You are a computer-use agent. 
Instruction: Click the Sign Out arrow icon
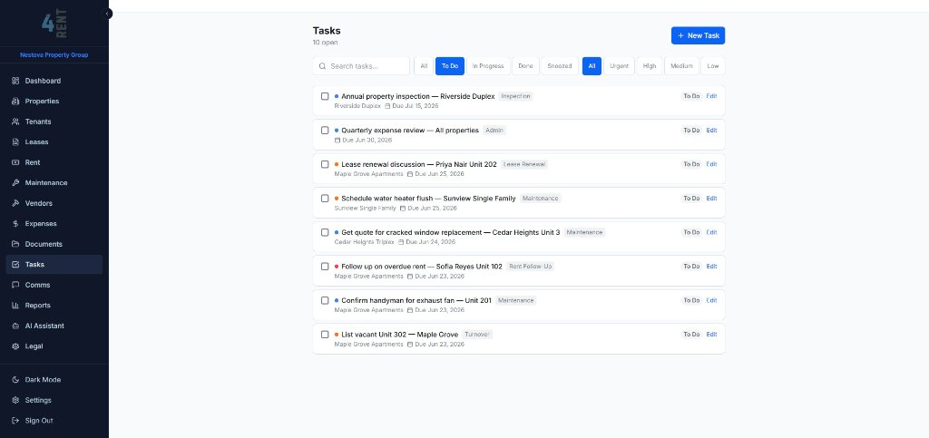coord(16,421)
